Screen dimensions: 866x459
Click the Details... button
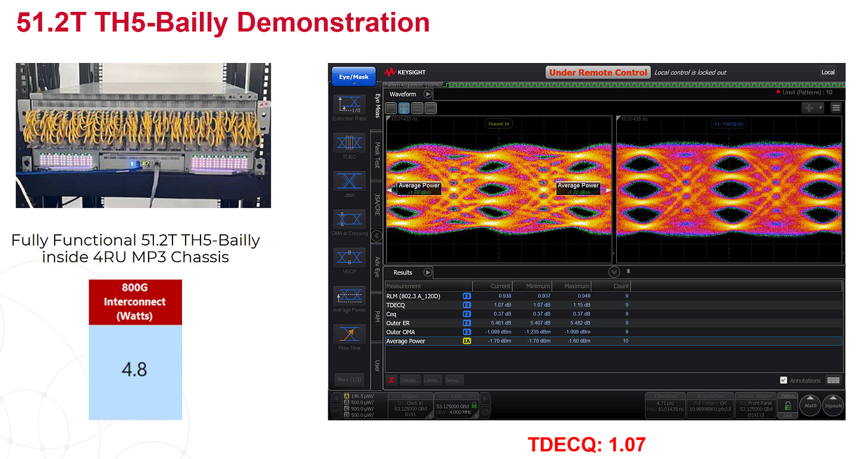click(409, 380)
